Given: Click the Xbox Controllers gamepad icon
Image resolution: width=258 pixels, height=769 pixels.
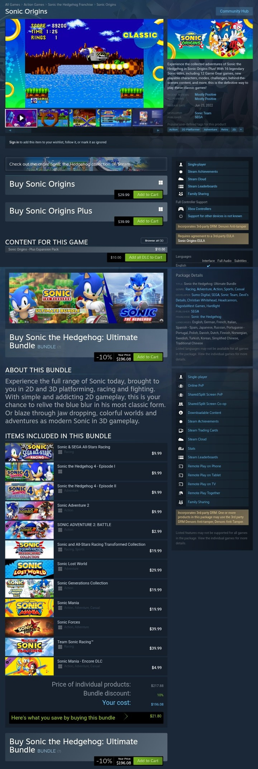Looking at the screenshot, I should coord(181,209).
